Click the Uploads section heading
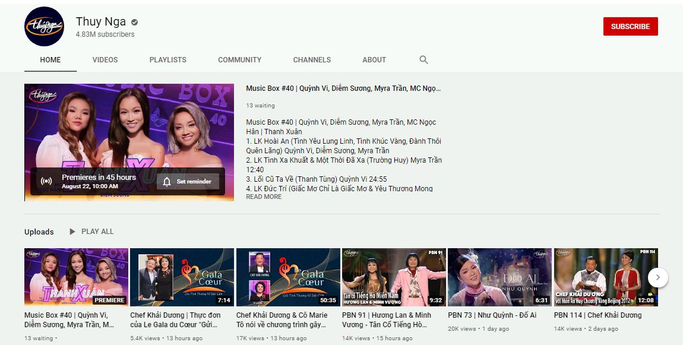This screenshot has width=683, height=345. tap(39, 232)
